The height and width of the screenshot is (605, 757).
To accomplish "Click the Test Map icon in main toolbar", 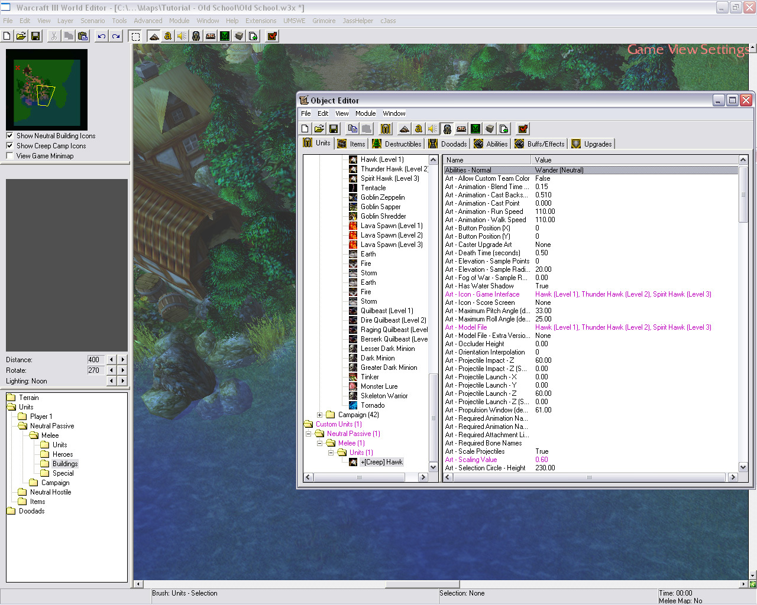I will click(272, 36).
